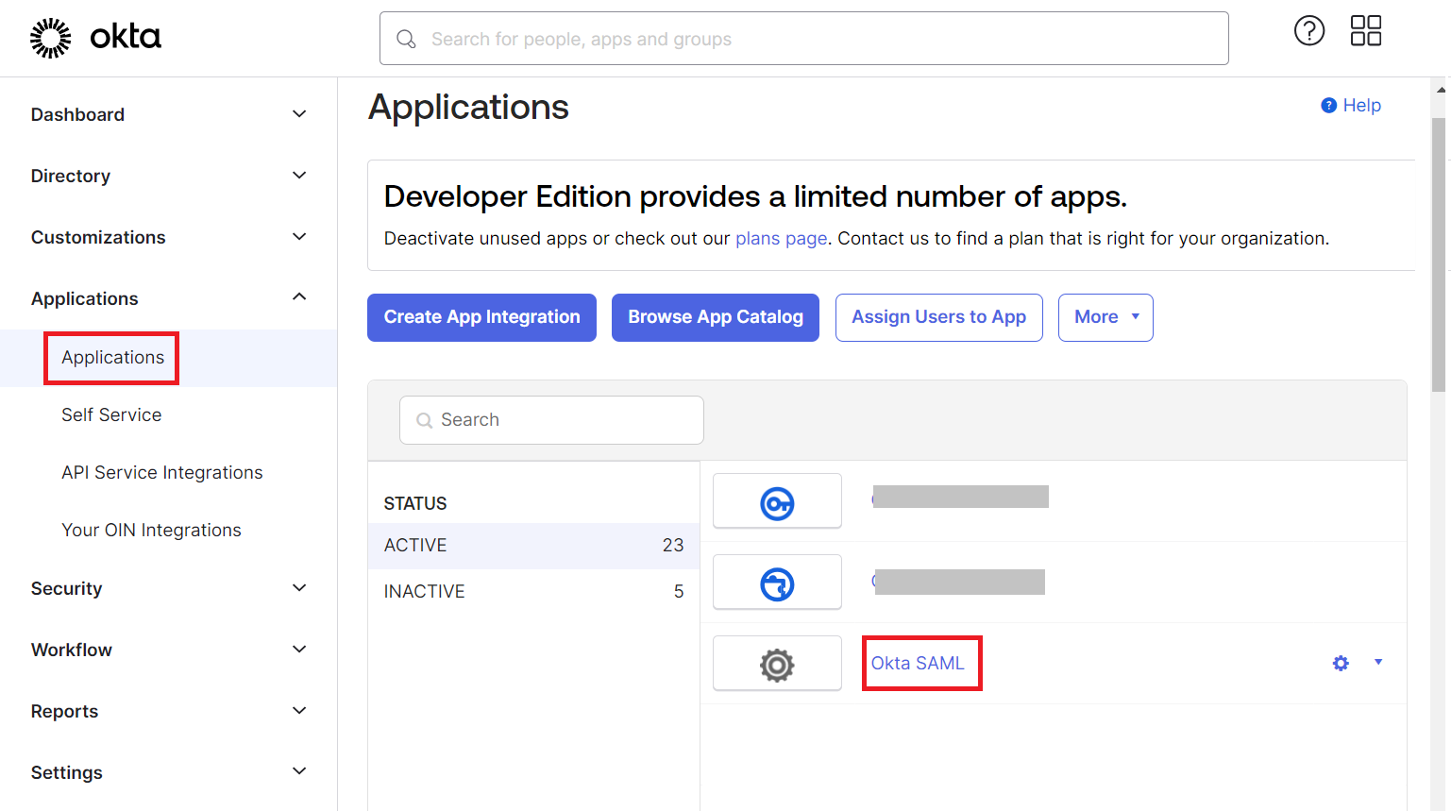Open the apps grid icon
This screenshot has height=811, width=1451.
click(x=1365, y=31)
